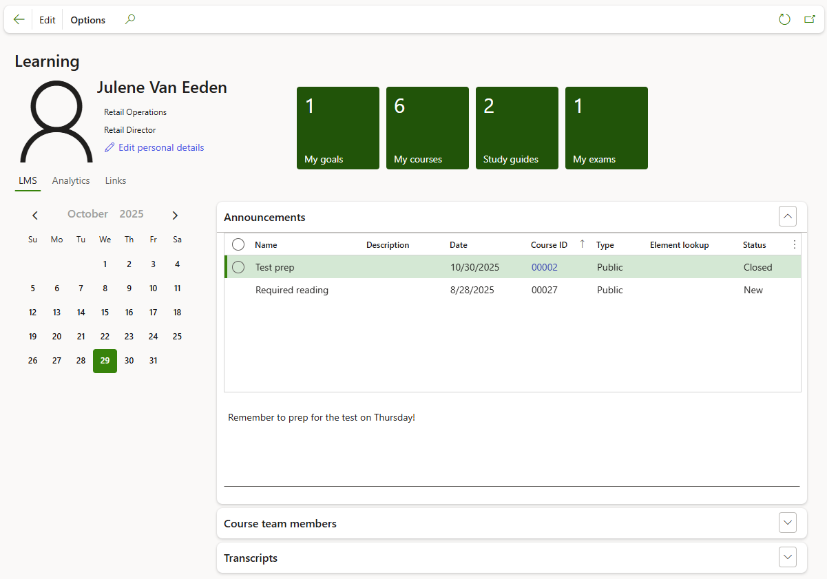Go to previous month in calendar
This screenshot has width=827, height=579.
click(35, 215)
